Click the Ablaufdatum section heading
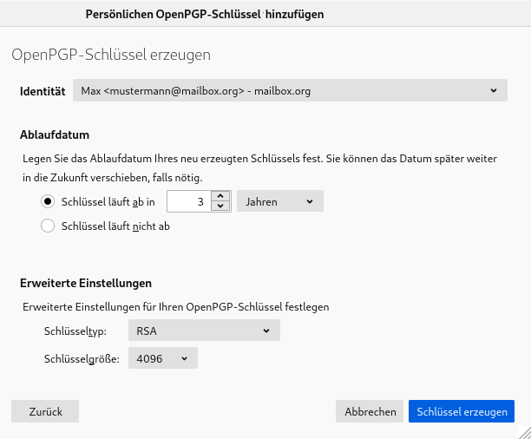531x439 pixels. pos(55,134)
